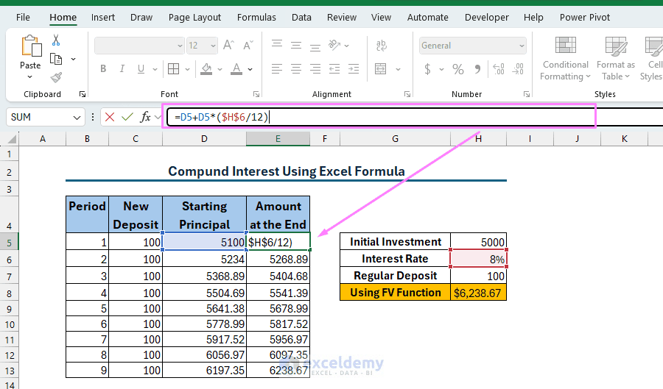Click the Align Right icon
663x389 pixels.
coord(315,69)
